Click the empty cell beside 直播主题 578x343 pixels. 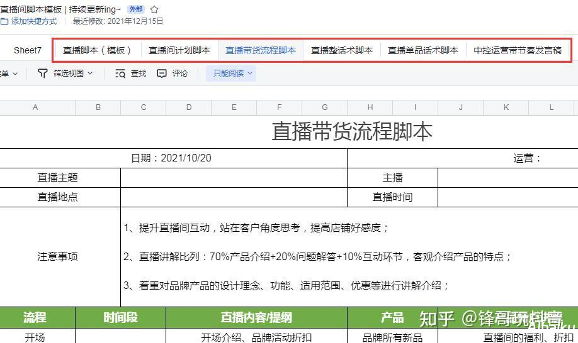coord(234,178)
